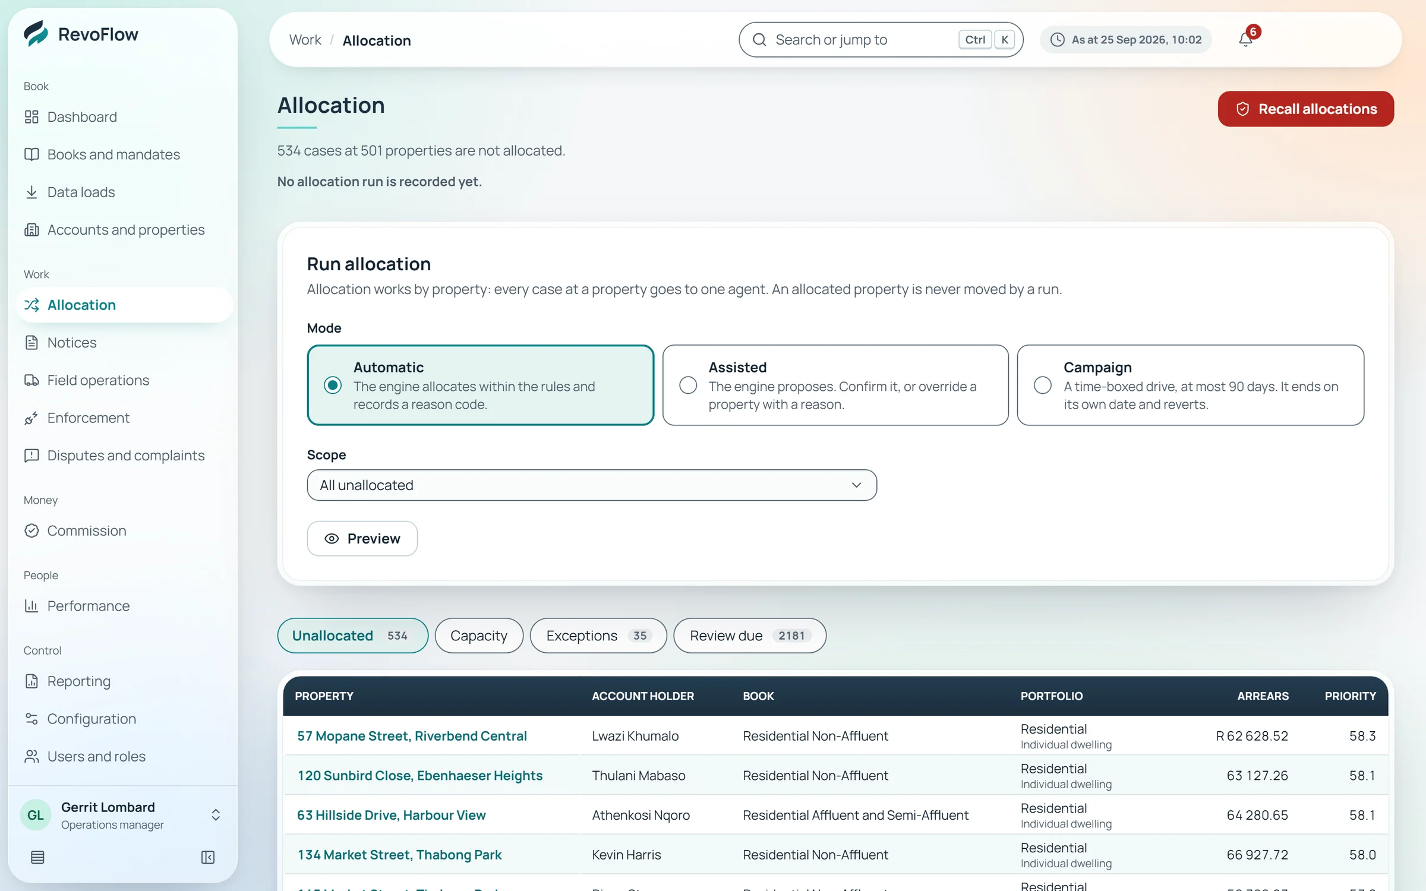Select the Automatic mode radio button
The width and height of the screenshot is (1426, 891).
(x=333, y=386)
